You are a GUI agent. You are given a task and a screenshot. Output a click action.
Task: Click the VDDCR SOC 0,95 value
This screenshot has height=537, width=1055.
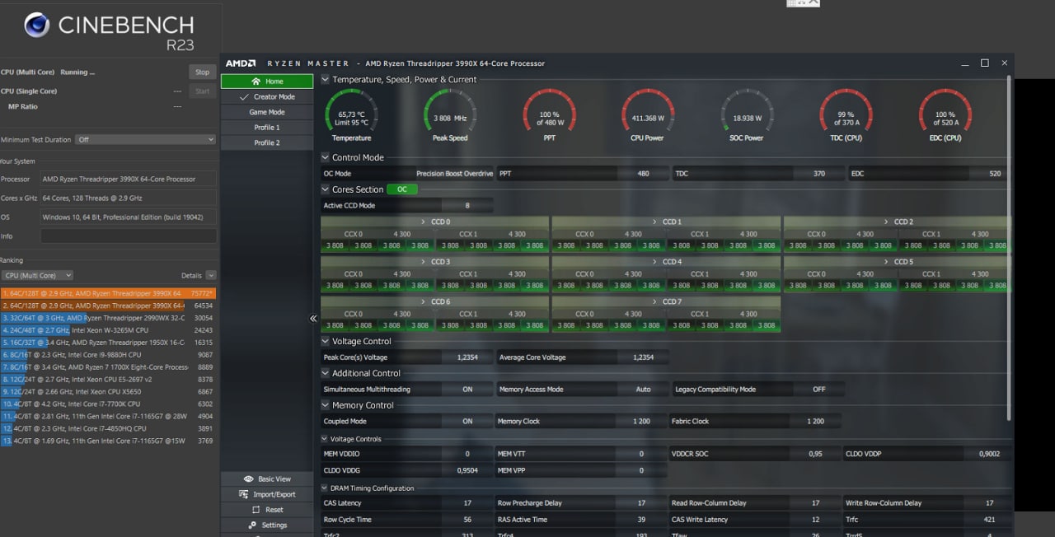coord(815,454)
